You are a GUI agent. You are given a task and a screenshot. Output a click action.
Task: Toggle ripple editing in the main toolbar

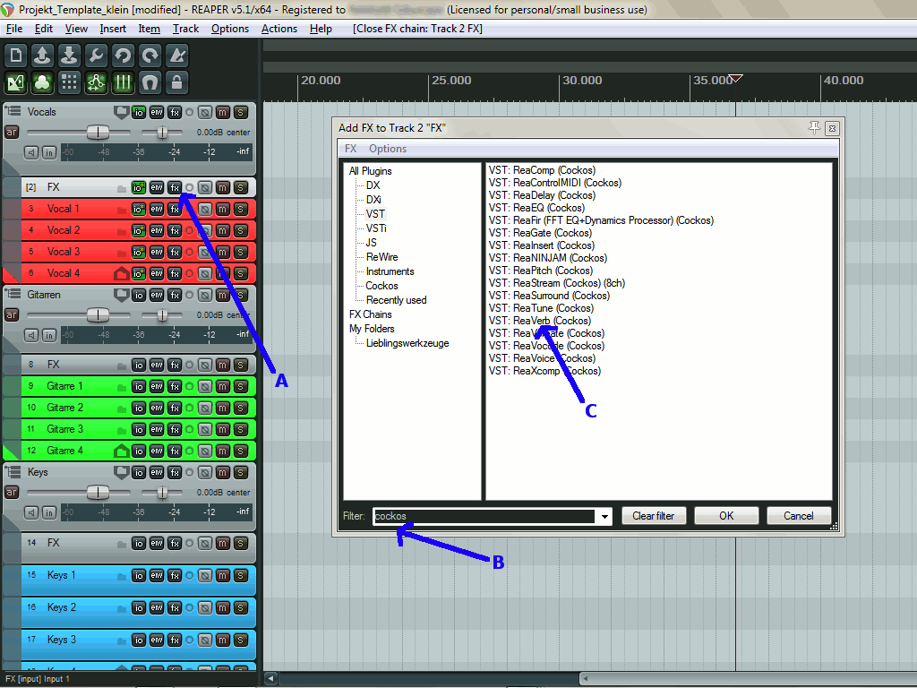point(69,82)
